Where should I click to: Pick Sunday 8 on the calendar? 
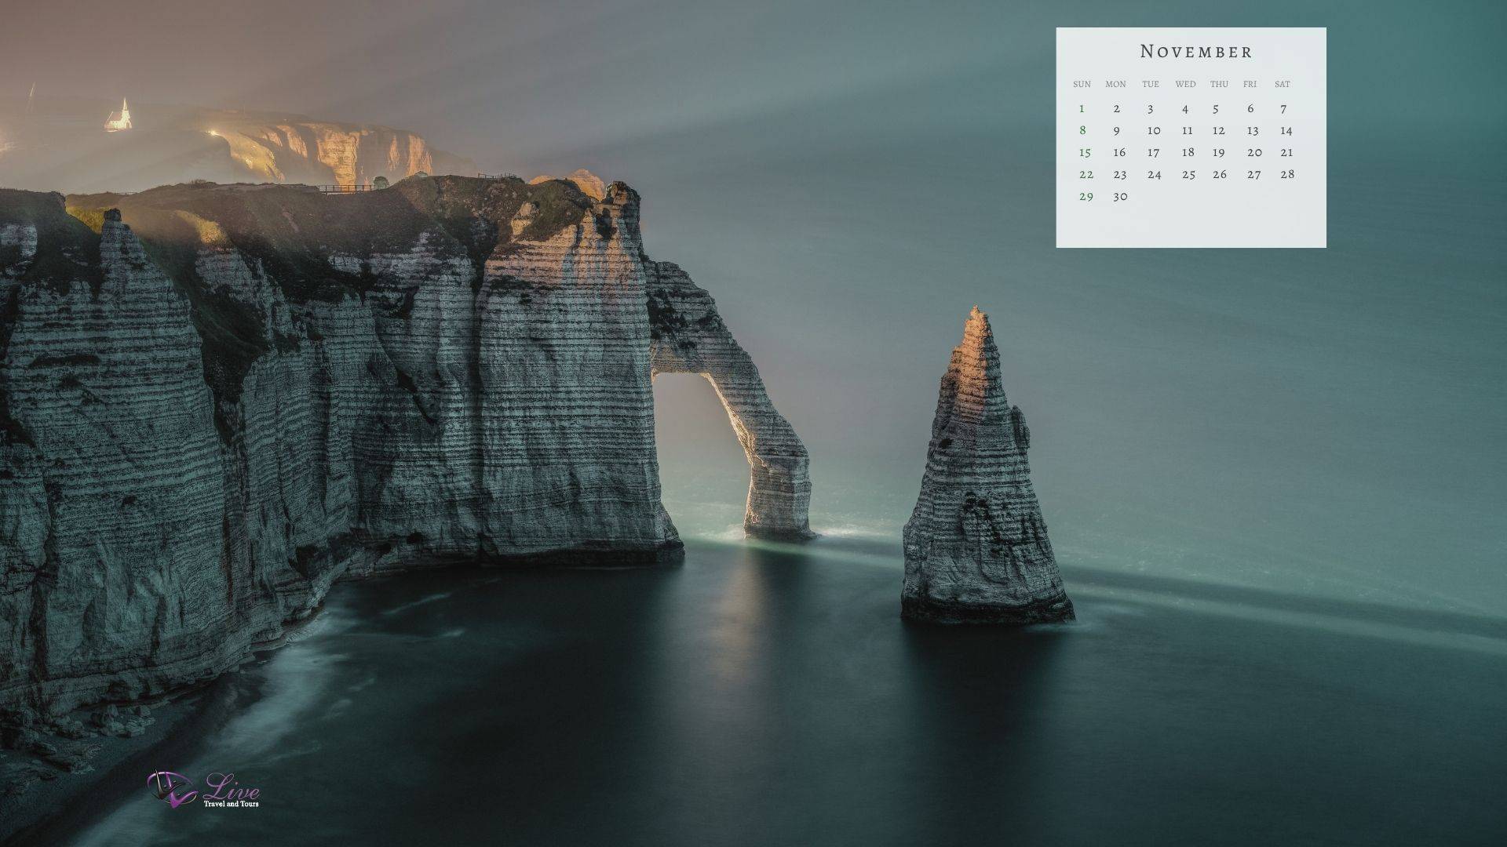(1082, 130)
